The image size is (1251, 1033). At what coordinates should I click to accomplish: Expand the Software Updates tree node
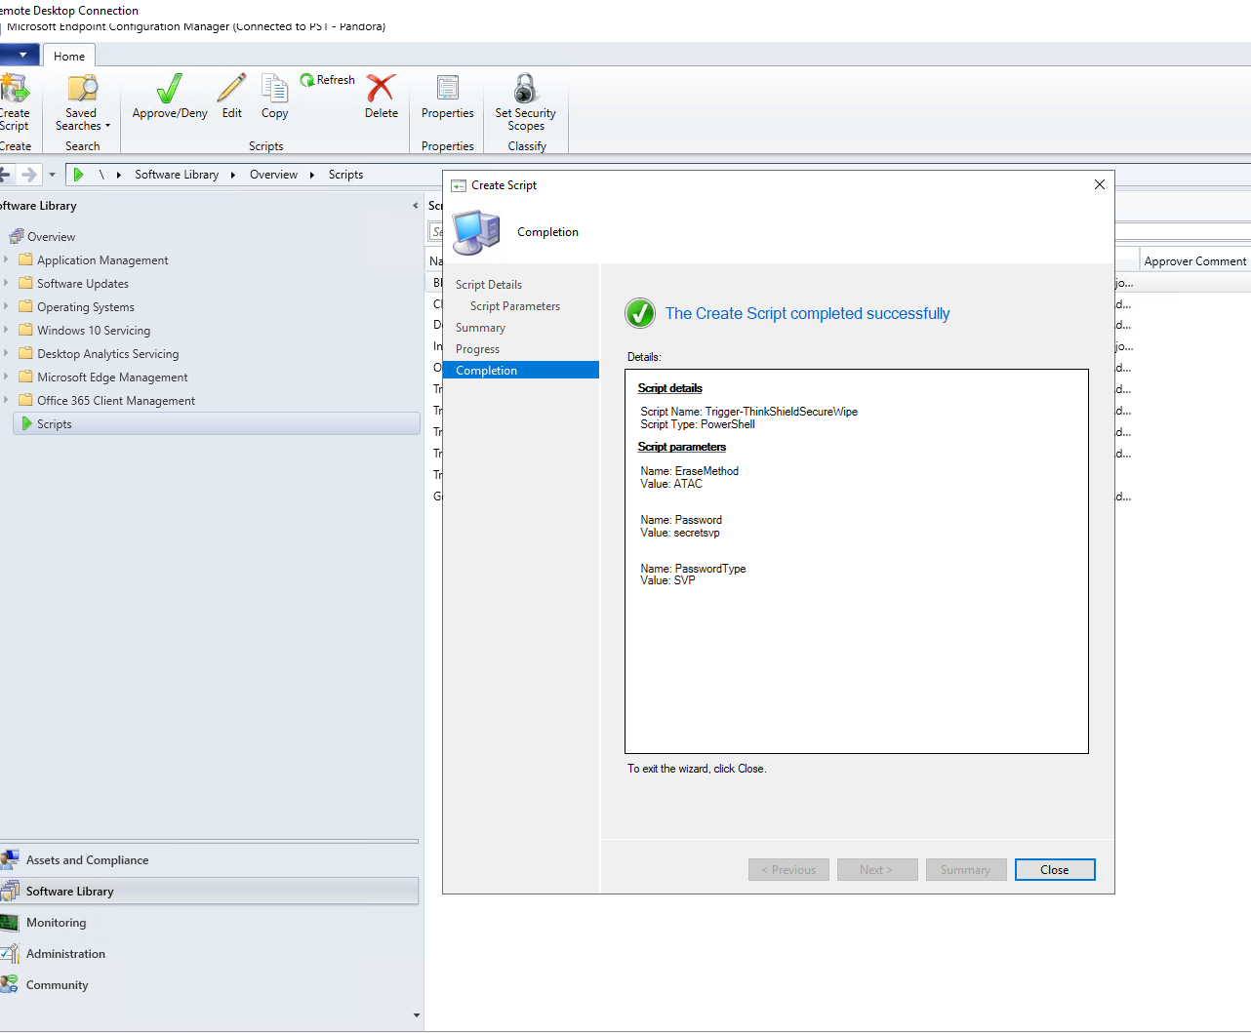(x=6, y=283)
